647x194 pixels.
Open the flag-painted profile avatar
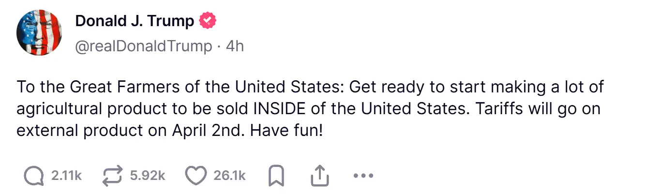39,32
